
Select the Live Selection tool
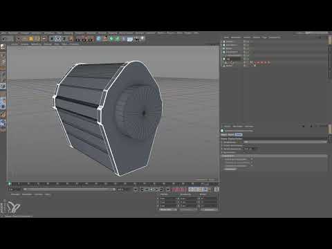click(x=19, y=39)
